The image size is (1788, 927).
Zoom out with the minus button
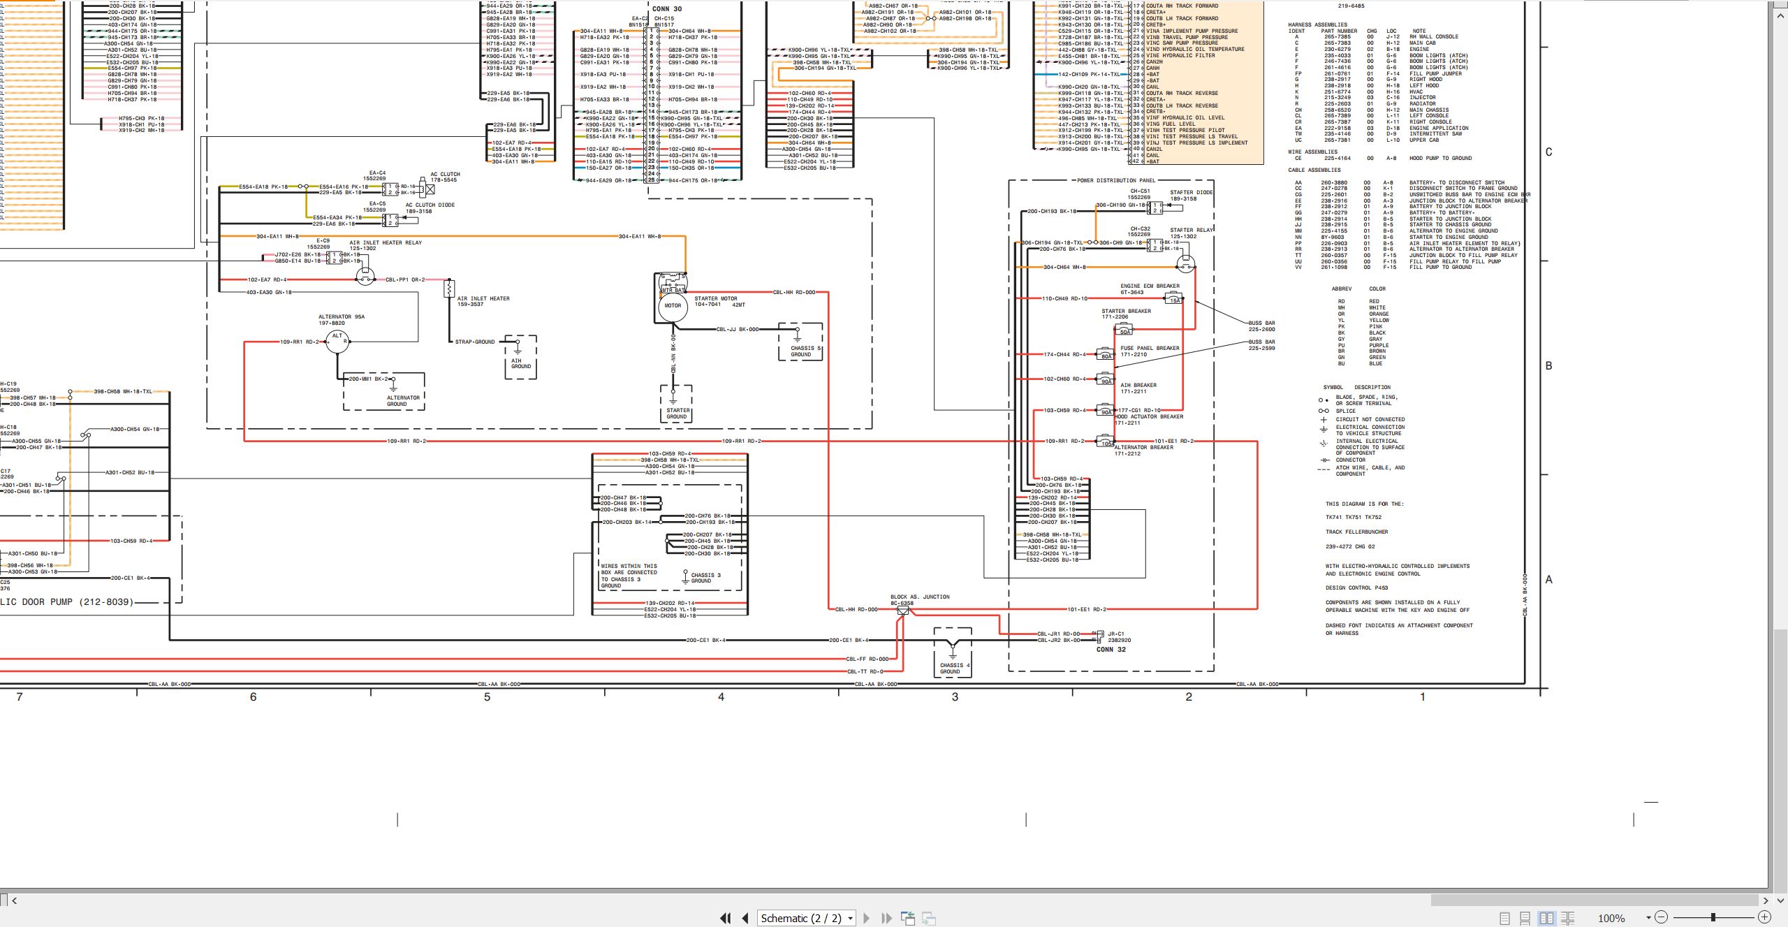coord(1662,917)
